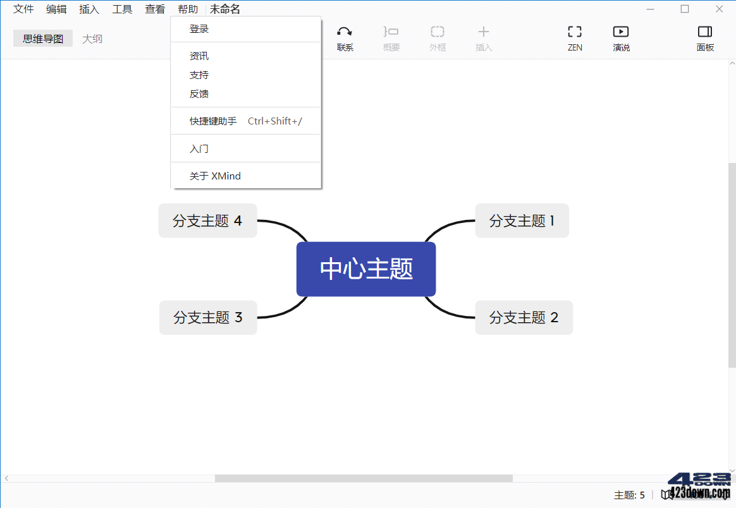The image size is (736, 508).
Task: Select the 思维导图 mind map tab
Action: coord(42,38)
